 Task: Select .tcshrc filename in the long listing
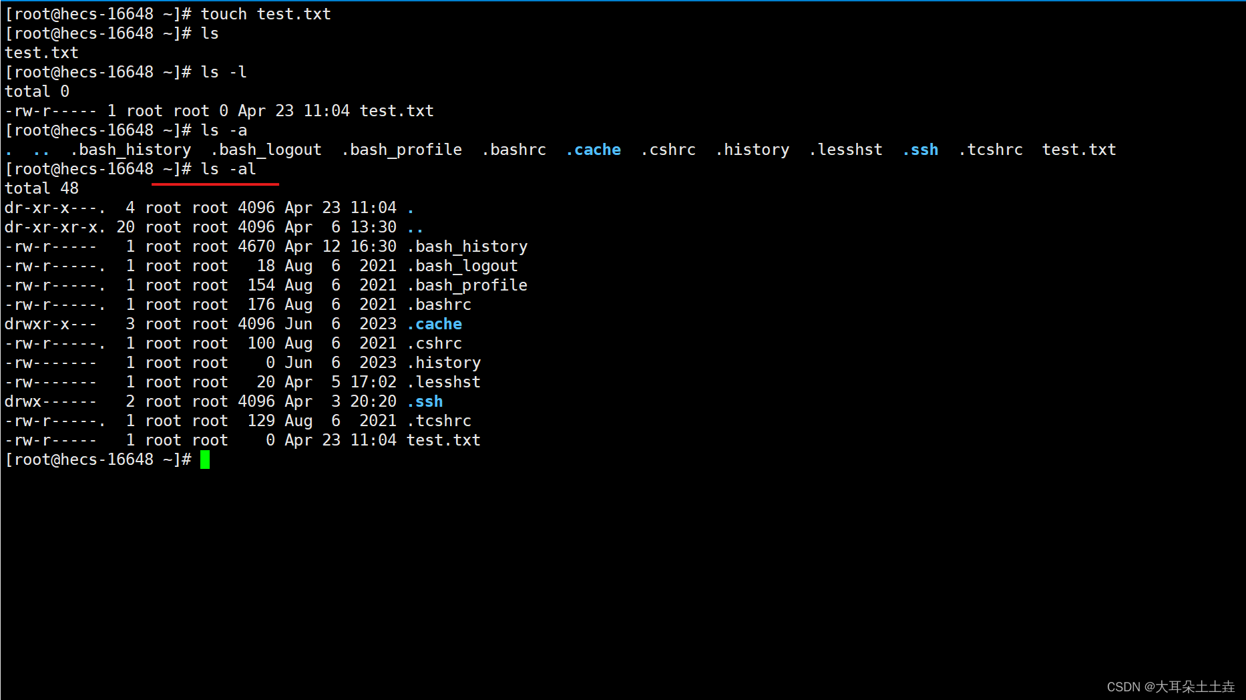click(x=439, y=421)
